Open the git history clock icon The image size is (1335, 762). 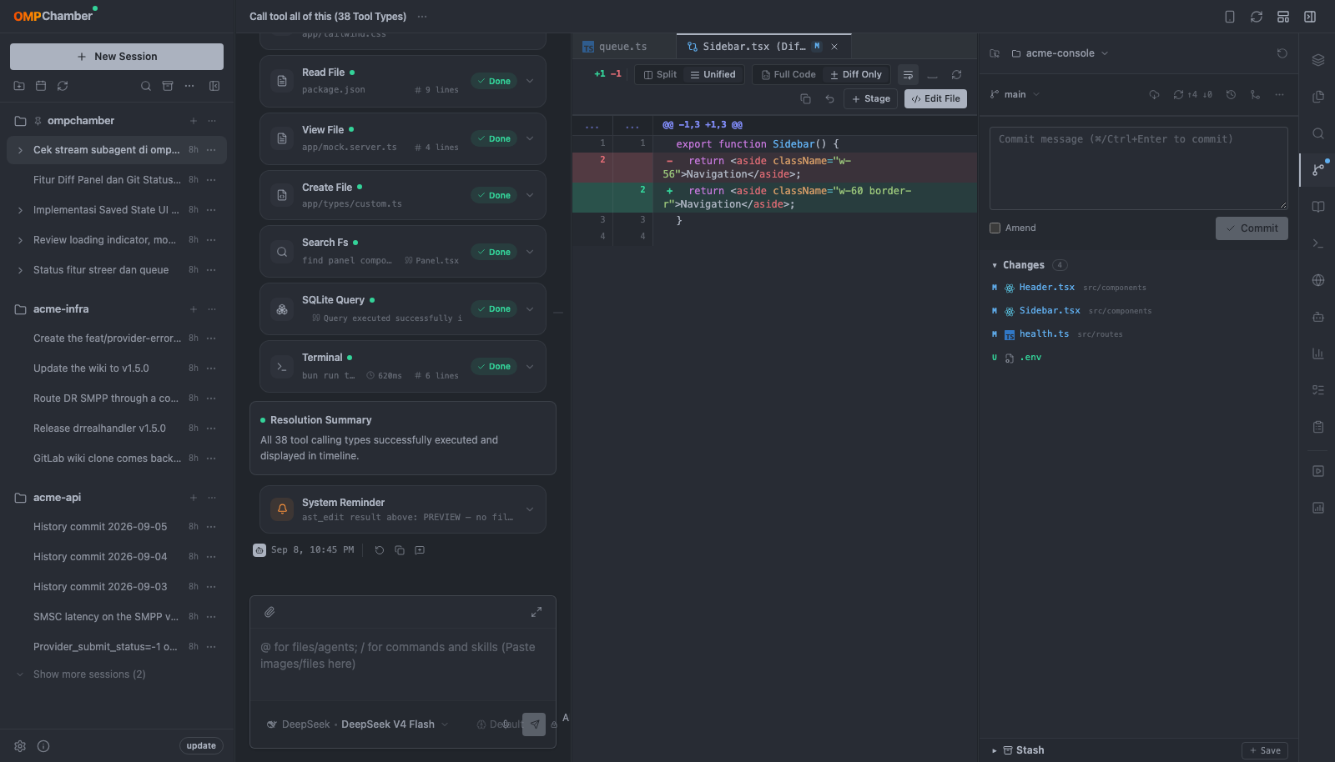1231,95
